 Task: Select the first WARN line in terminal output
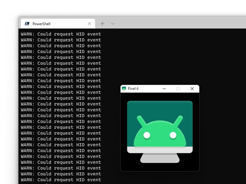60,34
